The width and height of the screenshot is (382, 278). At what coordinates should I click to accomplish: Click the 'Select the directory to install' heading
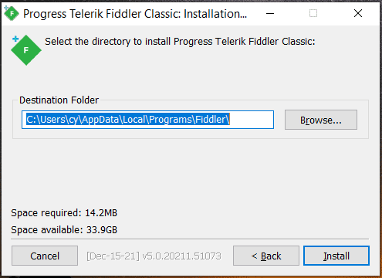(x=180, y=42)
